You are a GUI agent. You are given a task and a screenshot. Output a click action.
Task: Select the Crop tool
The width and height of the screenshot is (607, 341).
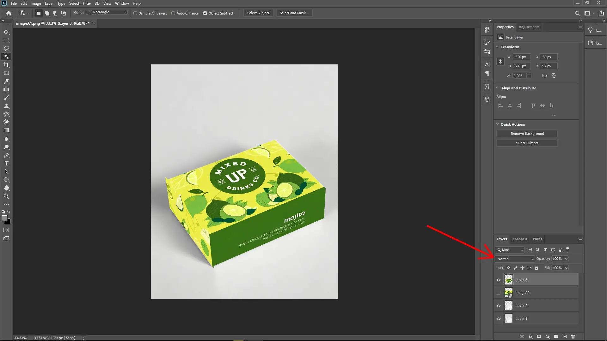6,65
